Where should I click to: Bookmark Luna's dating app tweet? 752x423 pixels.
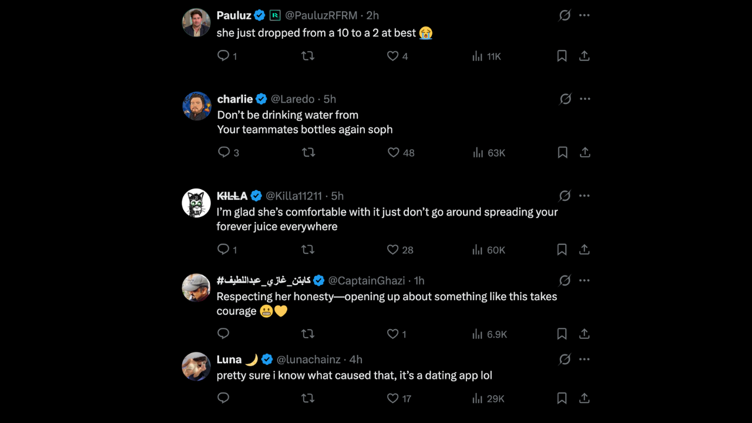562,398
